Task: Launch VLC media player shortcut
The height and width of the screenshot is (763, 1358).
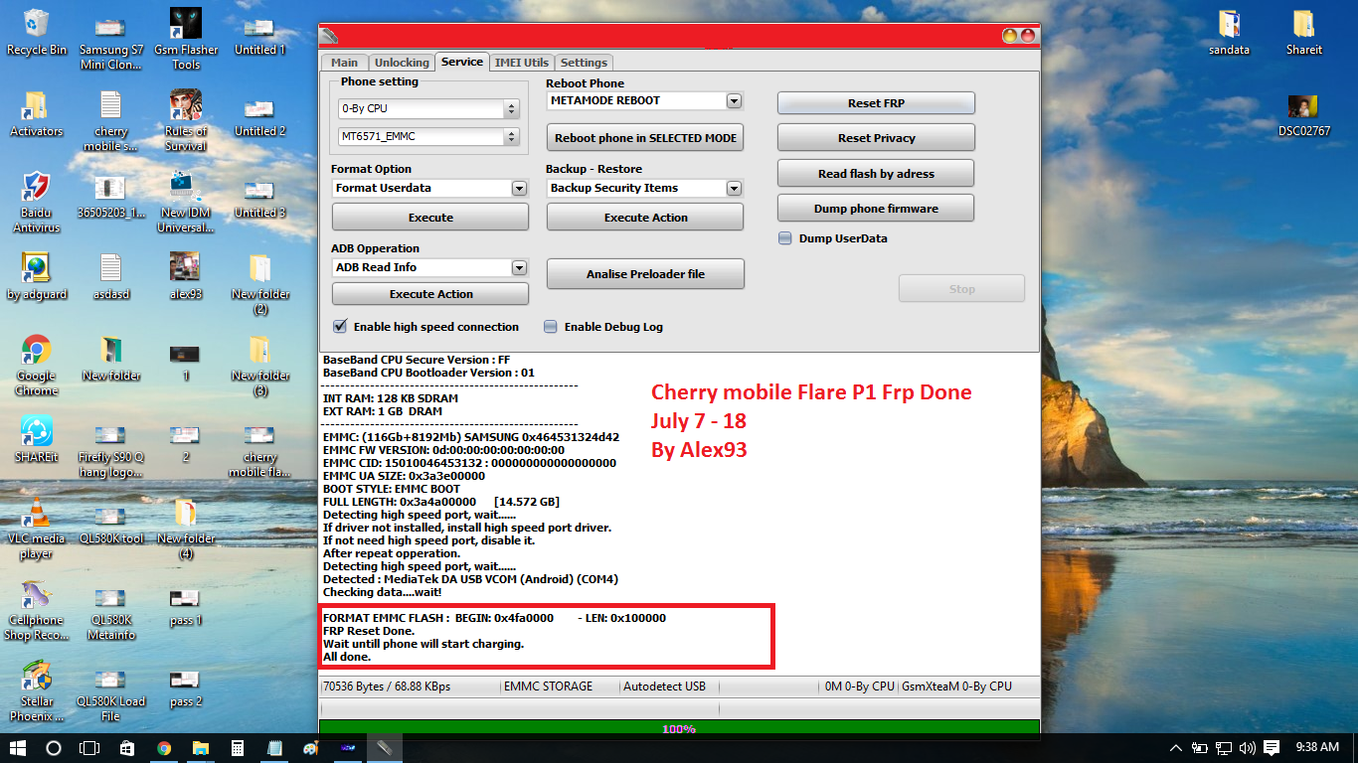Action: tap(37, 529)
